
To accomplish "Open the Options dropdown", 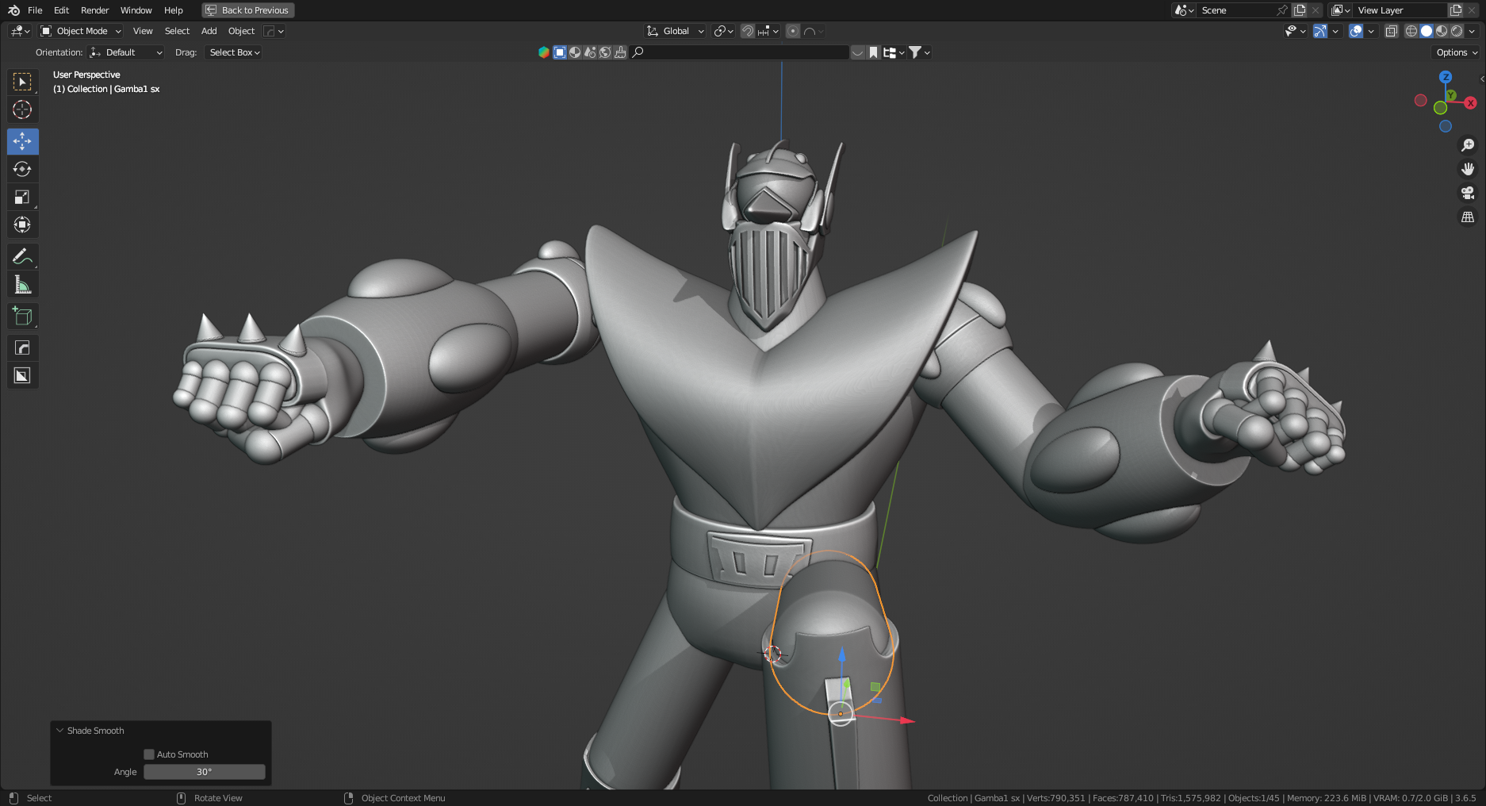I will (1457, 52).
